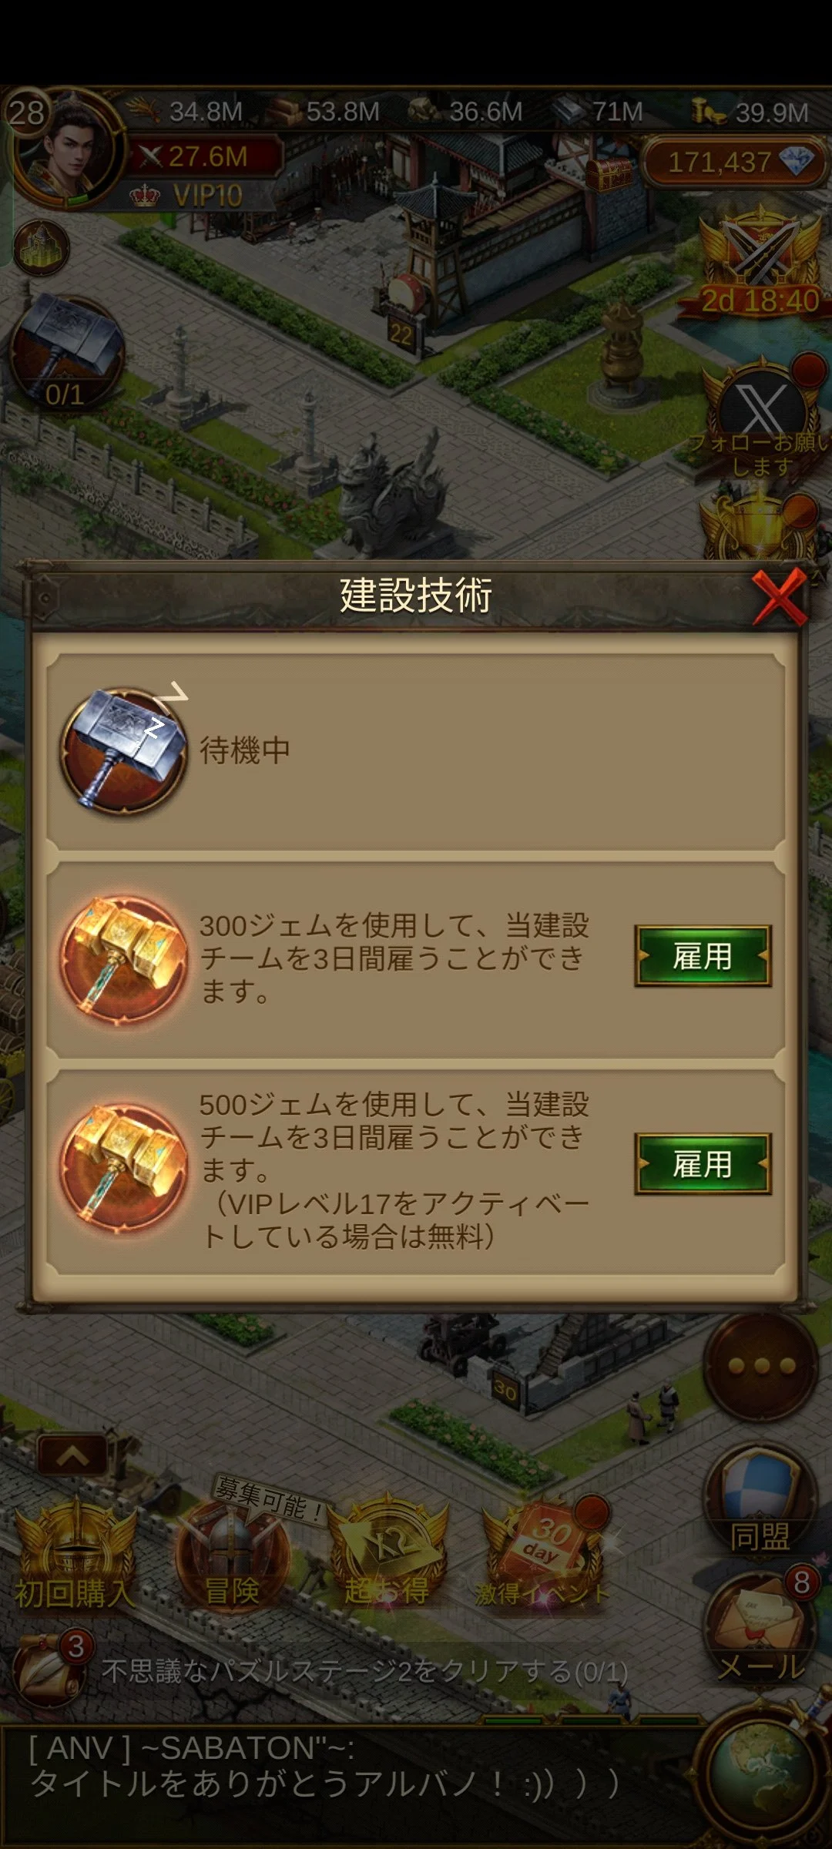Viewport: 832px width, 1849px height.
Task: Open the gem balance 171,437 shop
Action: click(733, 163)
